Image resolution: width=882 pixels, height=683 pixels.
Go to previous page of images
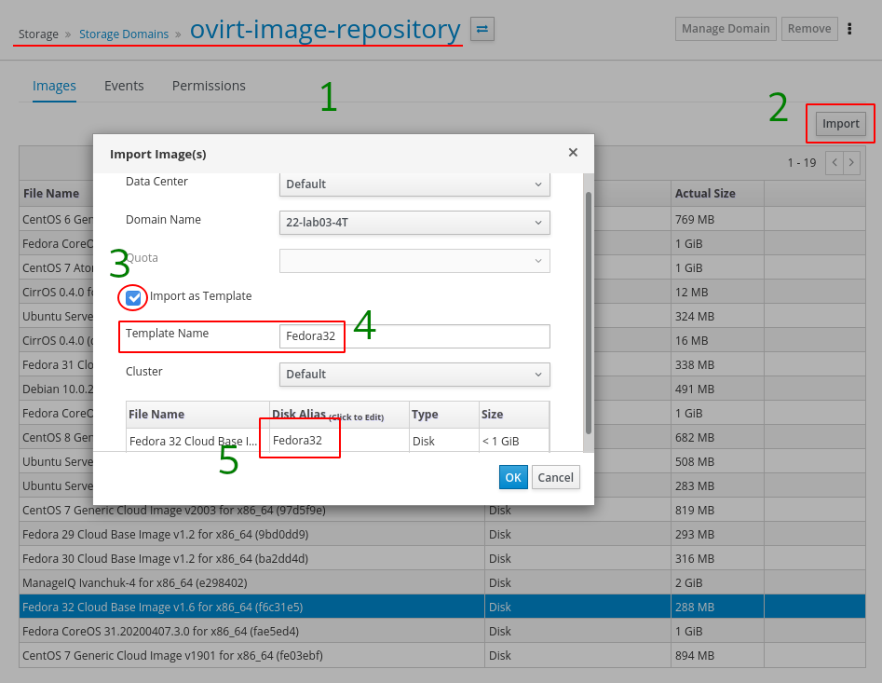[835, 162]
